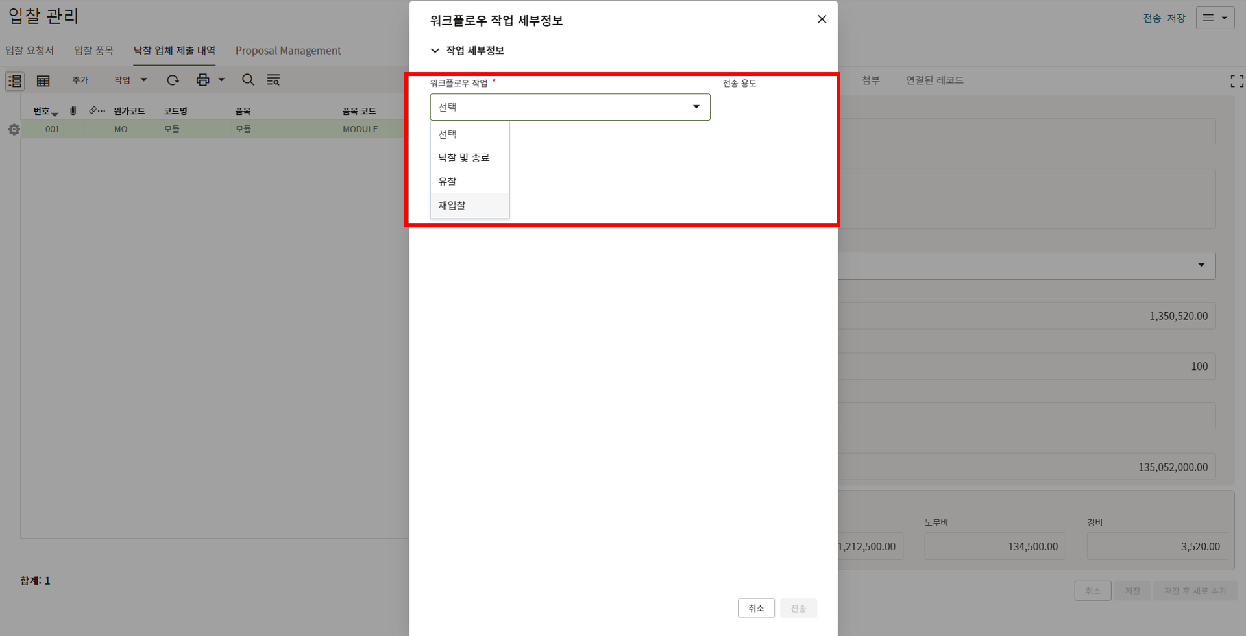The width and height of the screenshot is (1246, 636).
Task: Select 유찰 from dropdown list
Action: coord(447,182)
